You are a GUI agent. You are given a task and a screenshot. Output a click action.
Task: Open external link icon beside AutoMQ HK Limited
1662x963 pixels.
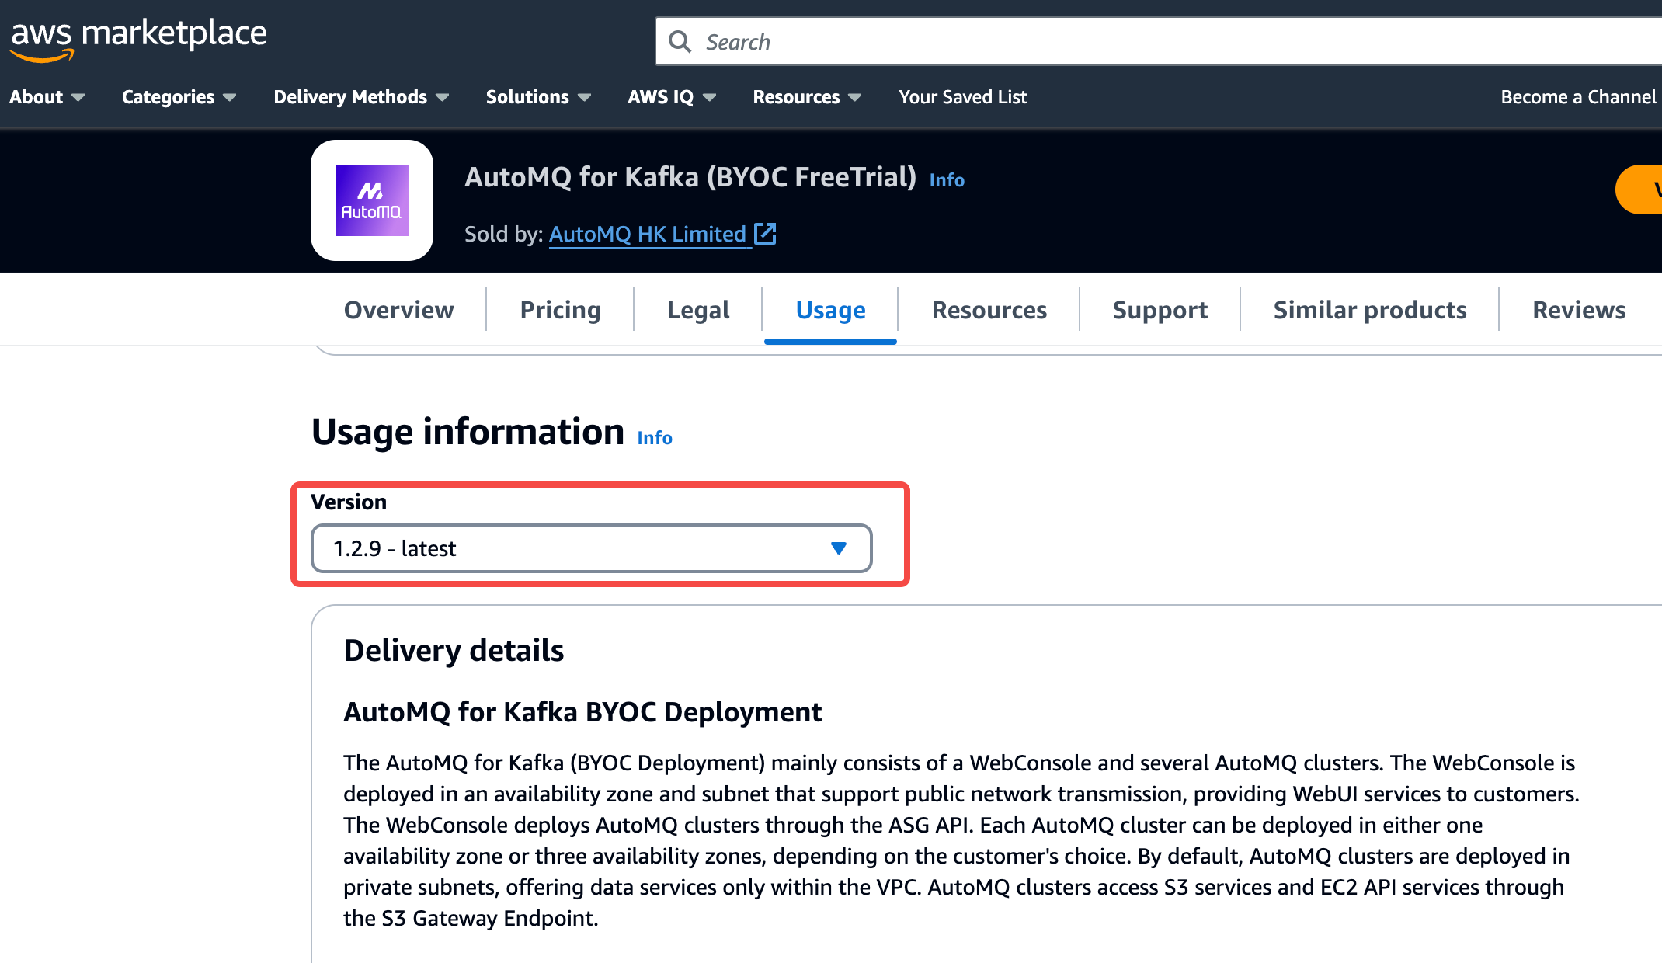point(765,234)
